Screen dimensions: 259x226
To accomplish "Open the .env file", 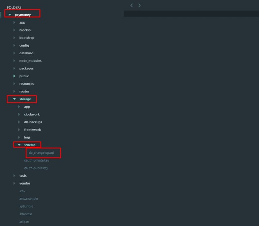I will point(22,191).
